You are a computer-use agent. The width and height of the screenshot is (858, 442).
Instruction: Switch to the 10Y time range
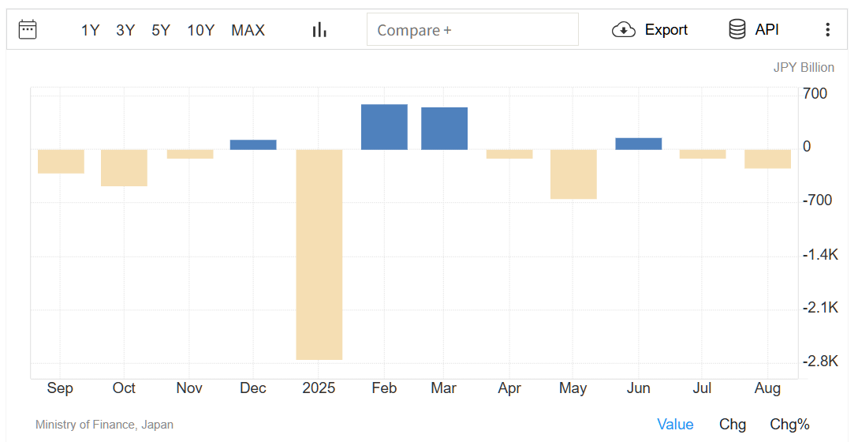[200, 30]
